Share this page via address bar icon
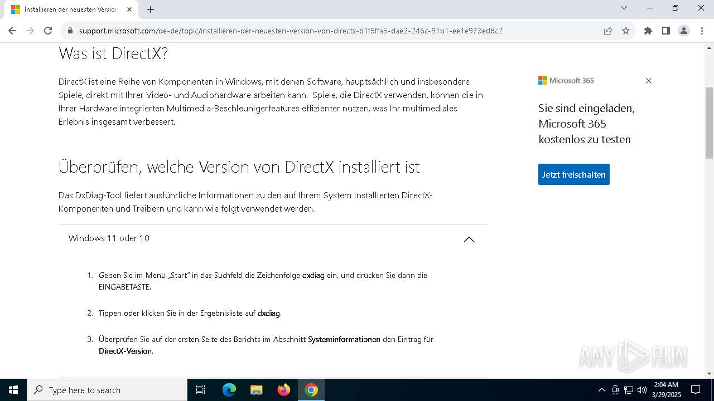The image size is (714, 401). (x=608, y=31)
